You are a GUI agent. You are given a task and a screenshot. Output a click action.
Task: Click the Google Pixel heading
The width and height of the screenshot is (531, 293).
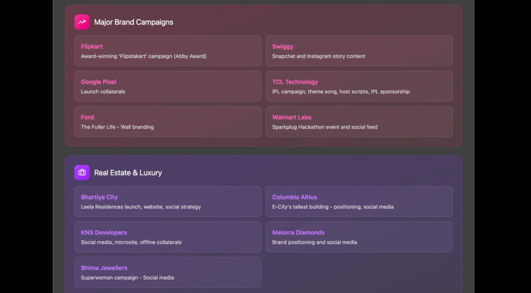tap(99, 82)
